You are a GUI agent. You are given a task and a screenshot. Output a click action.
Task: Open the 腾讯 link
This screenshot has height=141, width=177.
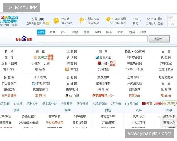point(128,51)
